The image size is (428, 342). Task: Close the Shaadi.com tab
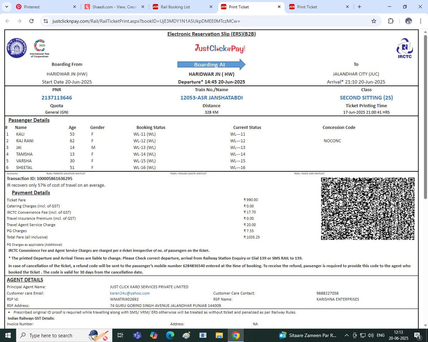tap(143, 7)
